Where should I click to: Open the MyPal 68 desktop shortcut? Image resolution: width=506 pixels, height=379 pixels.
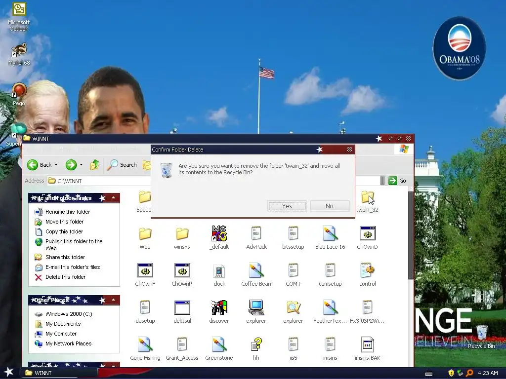point(19,54)
